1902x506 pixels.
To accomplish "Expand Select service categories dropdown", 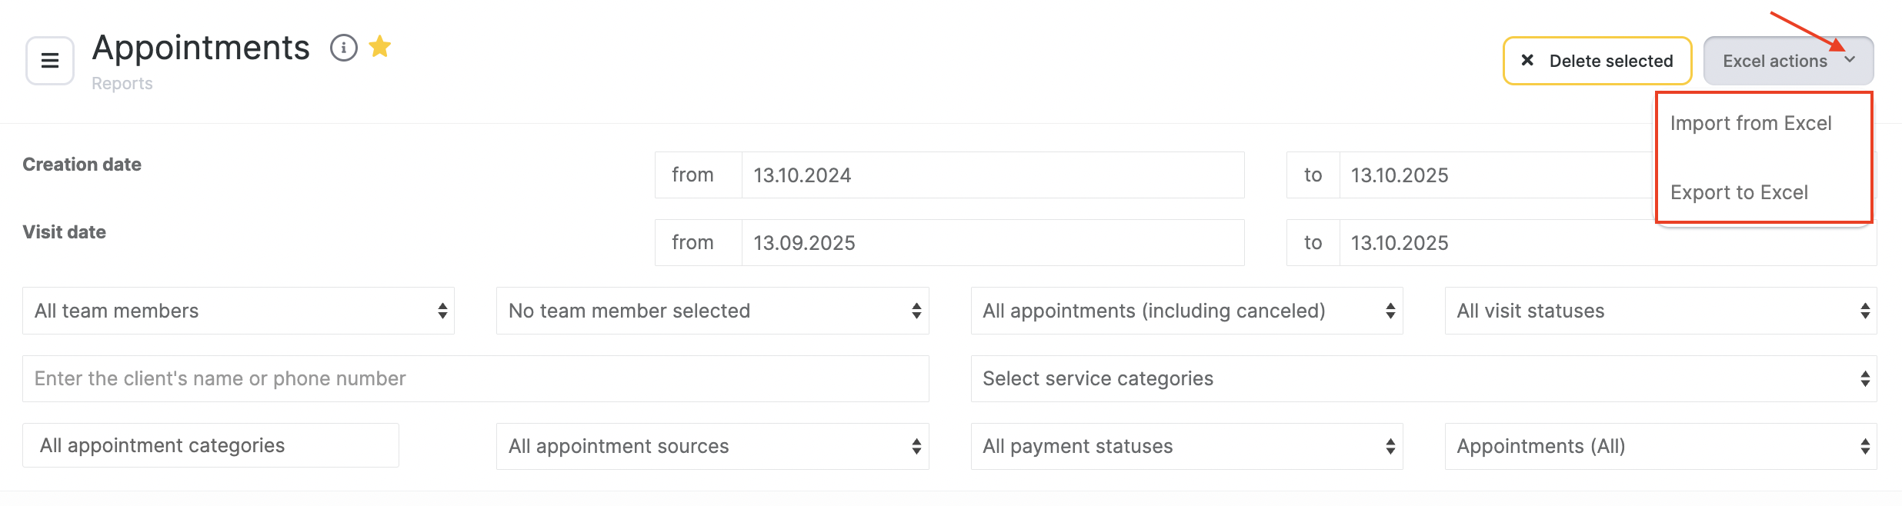I will [x=1423, y=378].
